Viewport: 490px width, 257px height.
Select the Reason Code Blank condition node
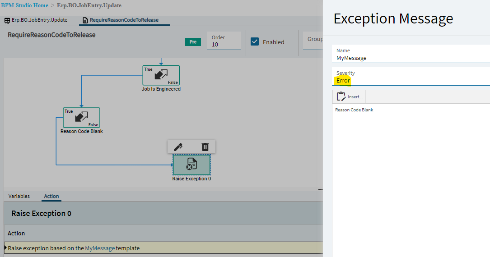[82, 118]
